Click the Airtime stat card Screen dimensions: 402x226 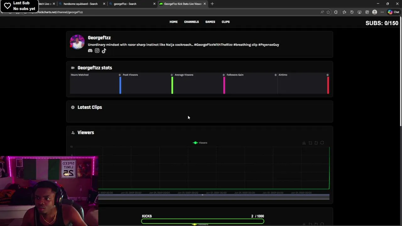pyautogui.click(x=303, y=83)
